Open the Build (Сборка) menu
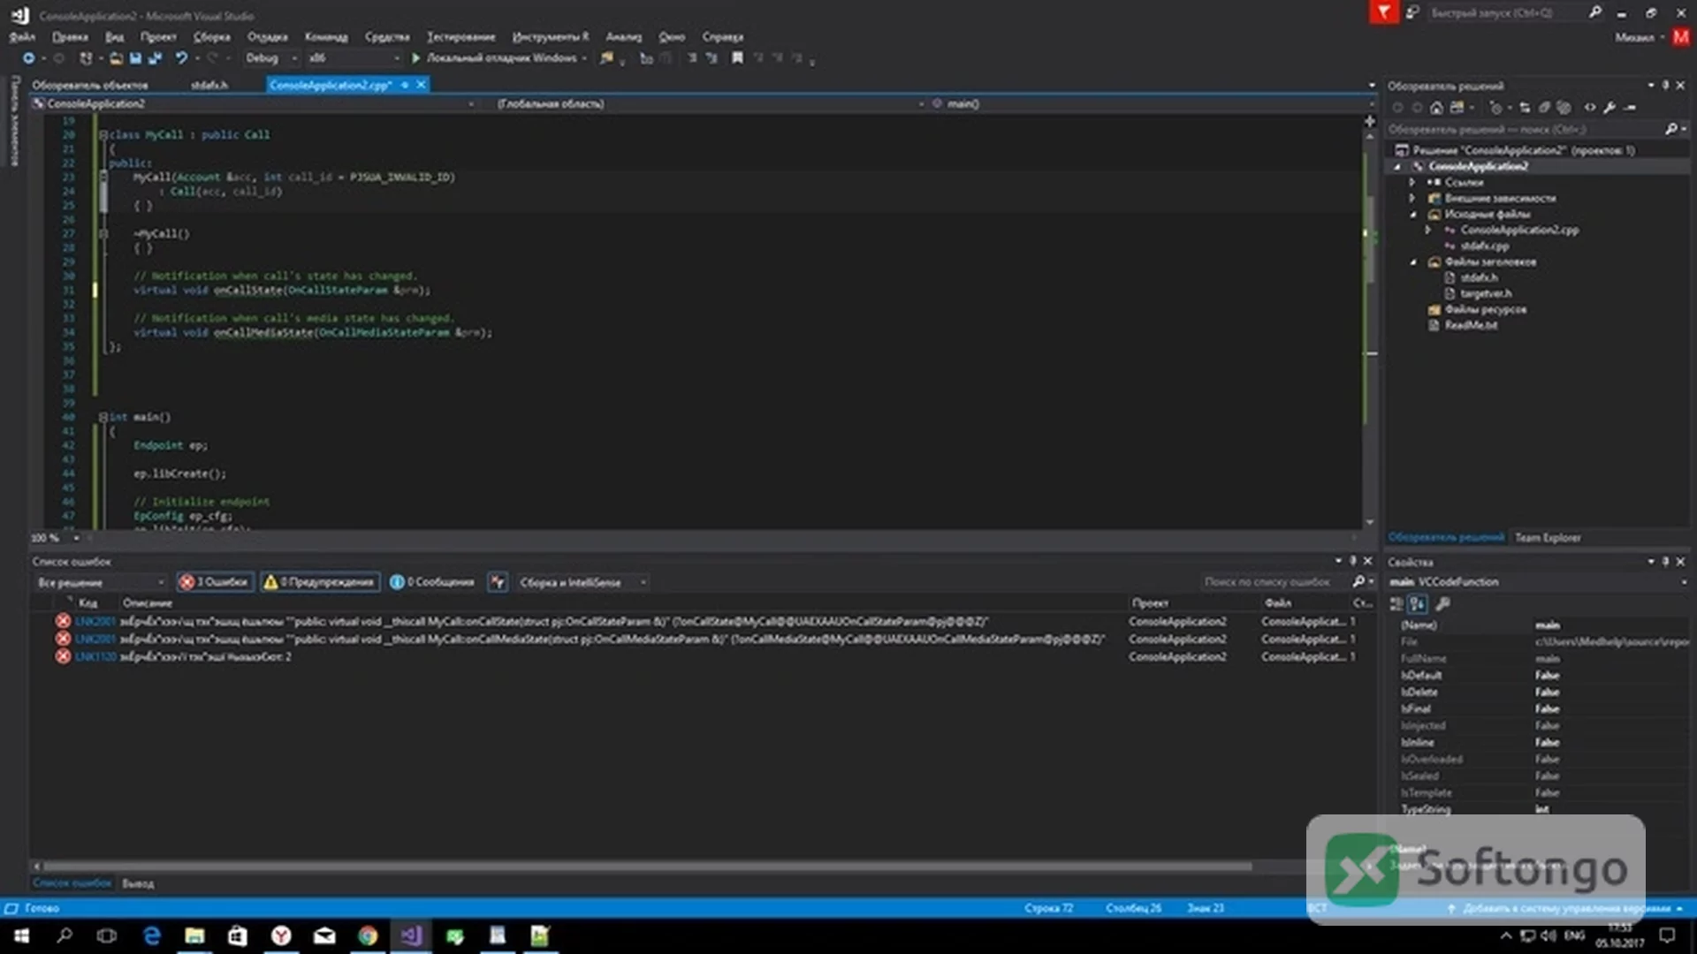The image size is (1697, 954). click(x=212, y=37)
